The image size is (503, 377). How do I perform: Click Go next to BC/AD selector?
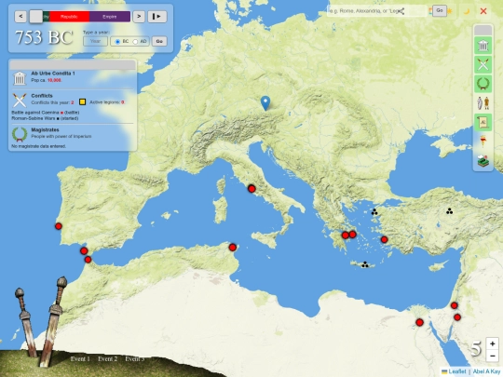(x=159, y=41)
